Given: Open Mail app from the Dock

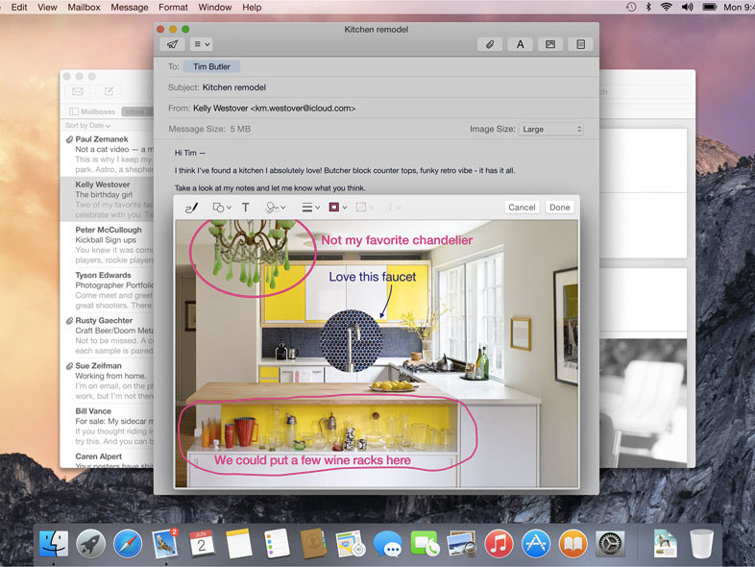Looking at the screenshot, I should click(165, 544).
